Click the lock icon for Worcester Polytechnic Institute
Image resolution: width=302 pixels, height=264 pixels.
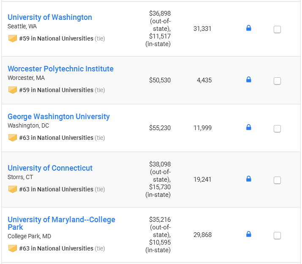pos(249,79)
